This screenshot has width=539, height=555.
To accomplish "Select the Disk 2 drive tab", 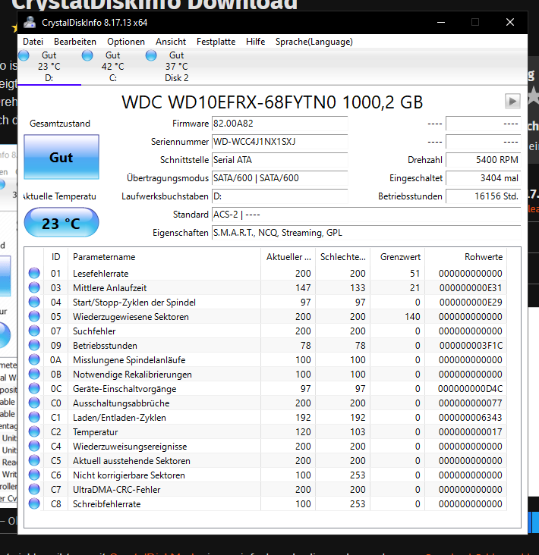I will (177, 67).
